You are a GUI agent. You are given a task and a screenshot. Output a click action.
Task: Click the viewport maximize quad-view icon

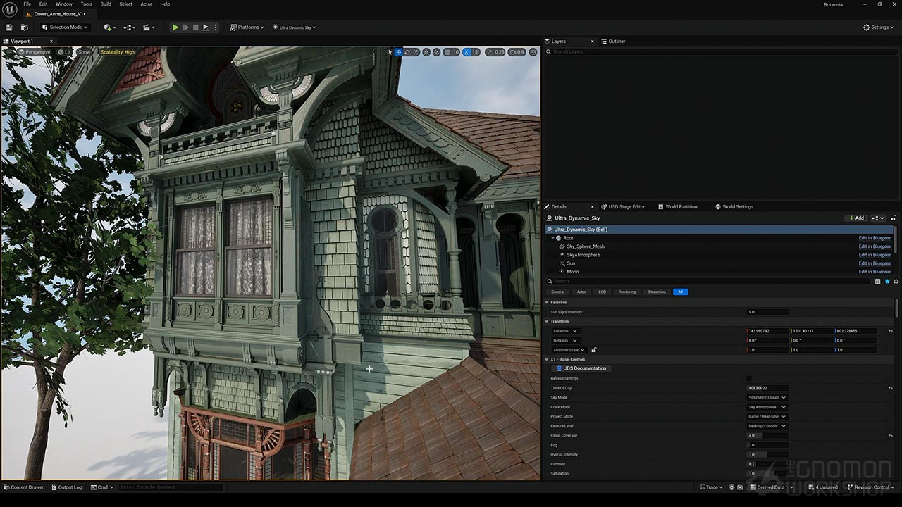pyautogui.click(x=533, y=51)
